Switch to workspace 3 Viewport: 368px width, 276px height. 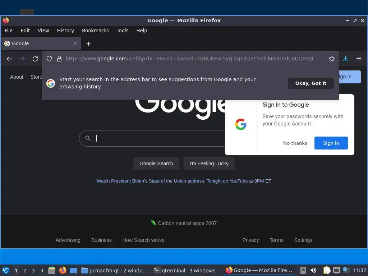tap(33, 271)
